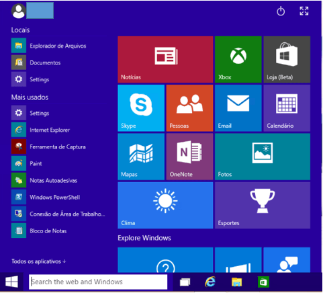The image size is (323, 293).
Task: Open the Loja (Beta) store tile
Action: (x=287, y=60)
